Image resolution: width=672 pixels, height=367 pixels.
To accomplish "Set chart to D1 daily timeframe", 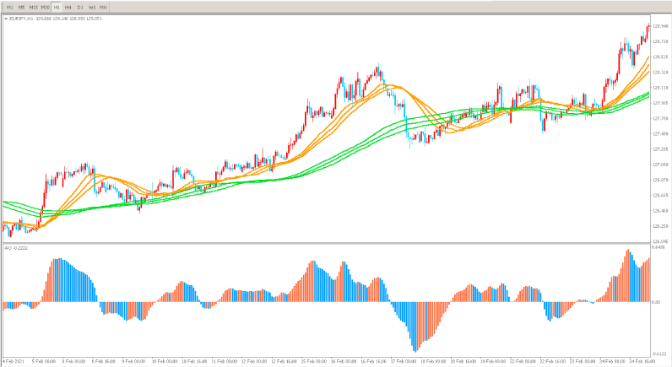I will 80,7.
